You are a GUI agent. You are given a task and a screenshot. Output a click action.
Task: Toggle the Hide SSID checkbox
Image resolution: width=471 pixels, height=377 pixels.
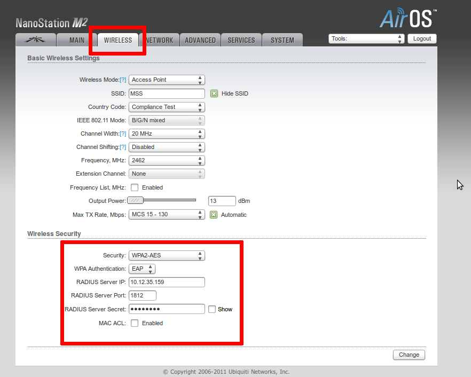[214, 94]
